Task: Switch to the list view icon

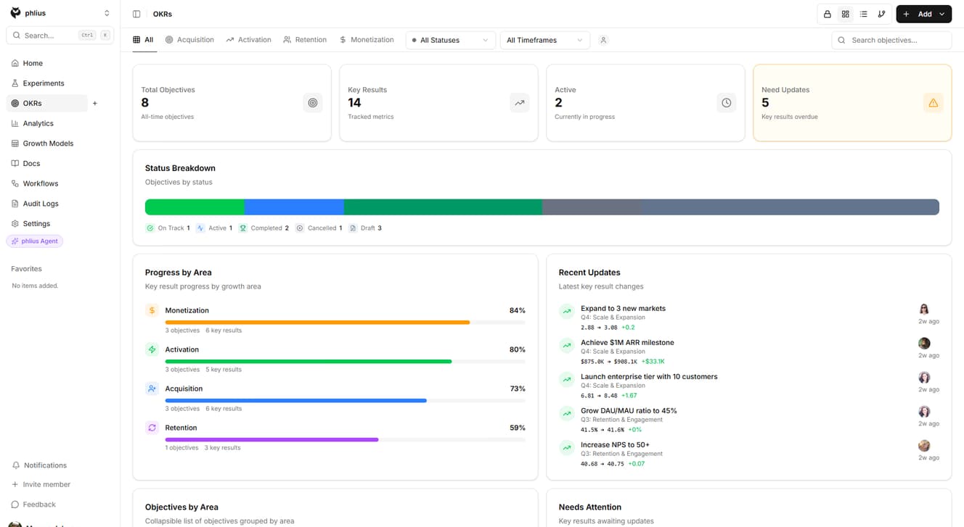Action: pyautogui.click(x=863, y=13)
